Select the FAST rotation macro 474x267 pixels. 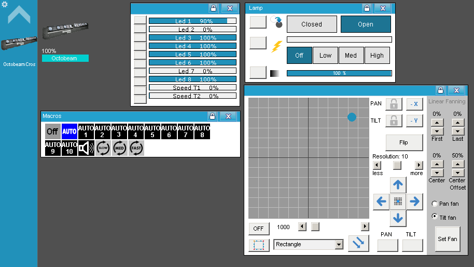coord(136,148)
